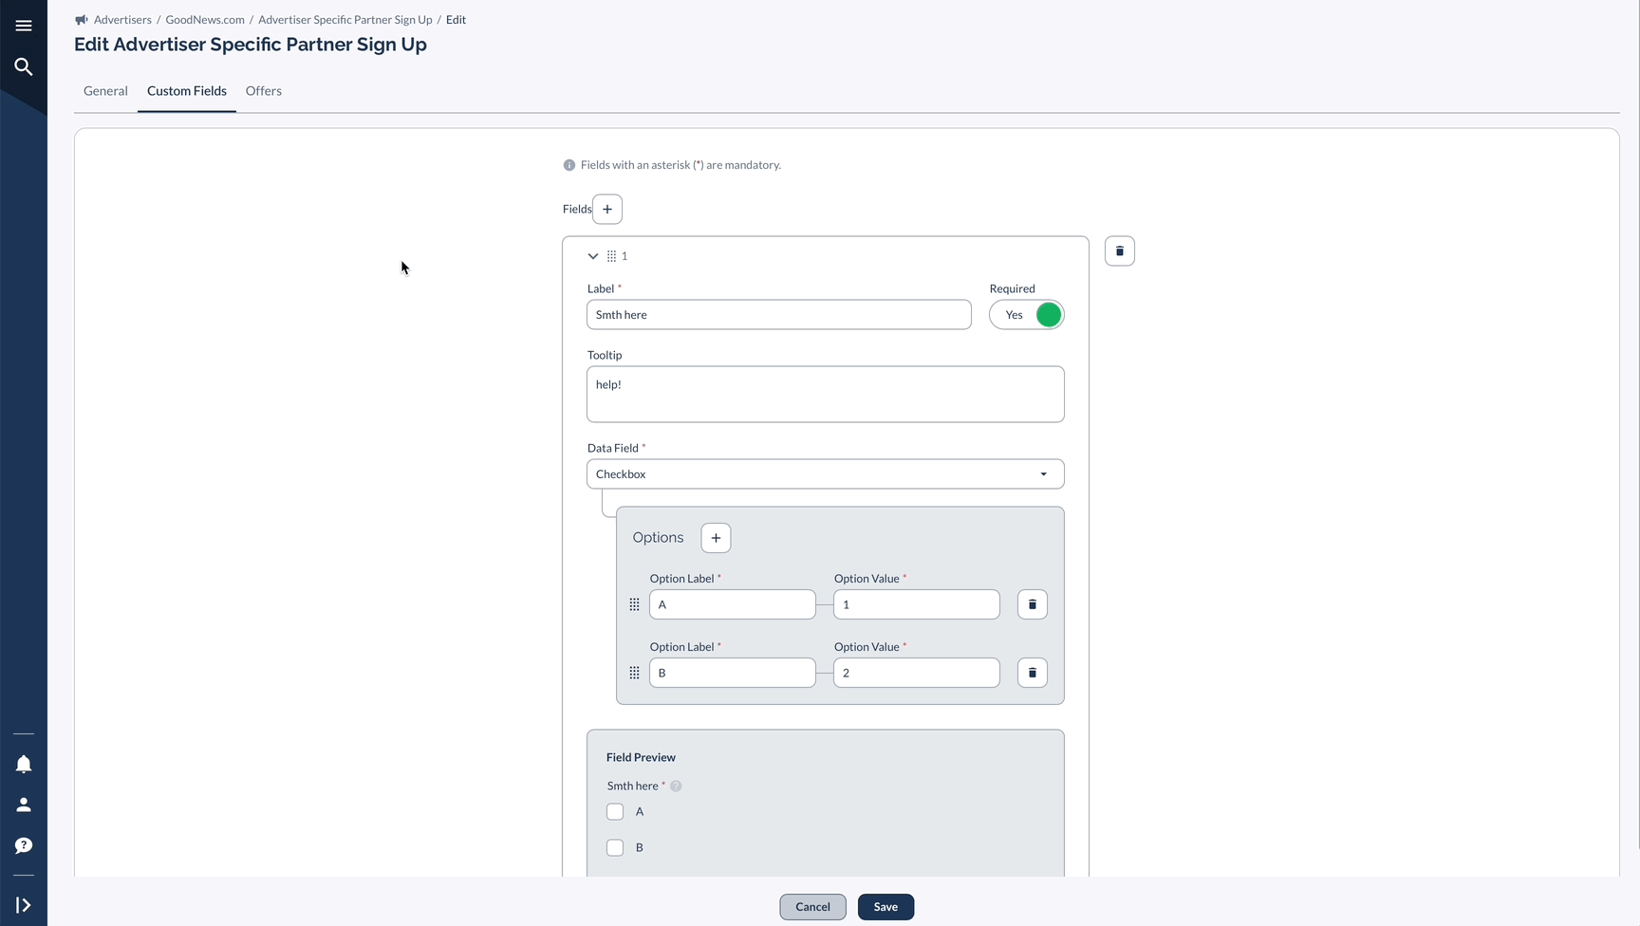Viewport: 1640px width, 926px height.
Task: Edit Option Label field containing A
Action: click(733, 604)
